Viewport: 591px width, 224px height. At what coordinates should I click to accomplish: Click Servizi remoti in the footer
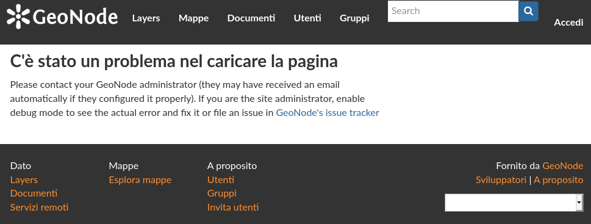39,207
